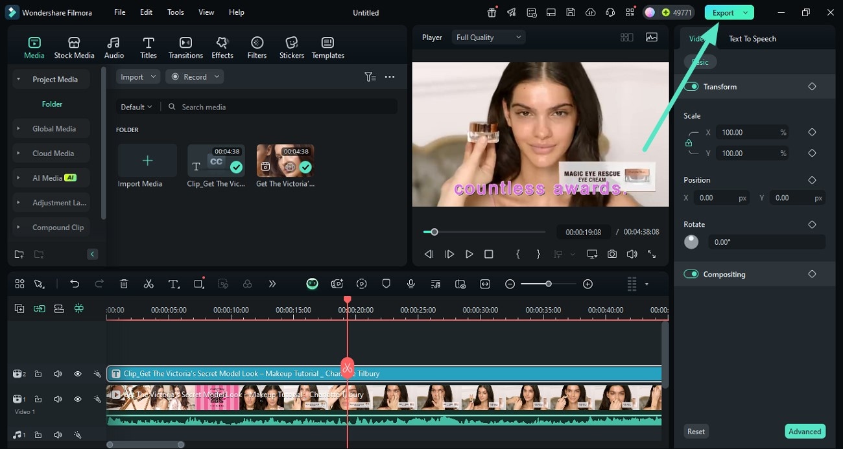Open the Text To Speech tab

coord(752,38)
